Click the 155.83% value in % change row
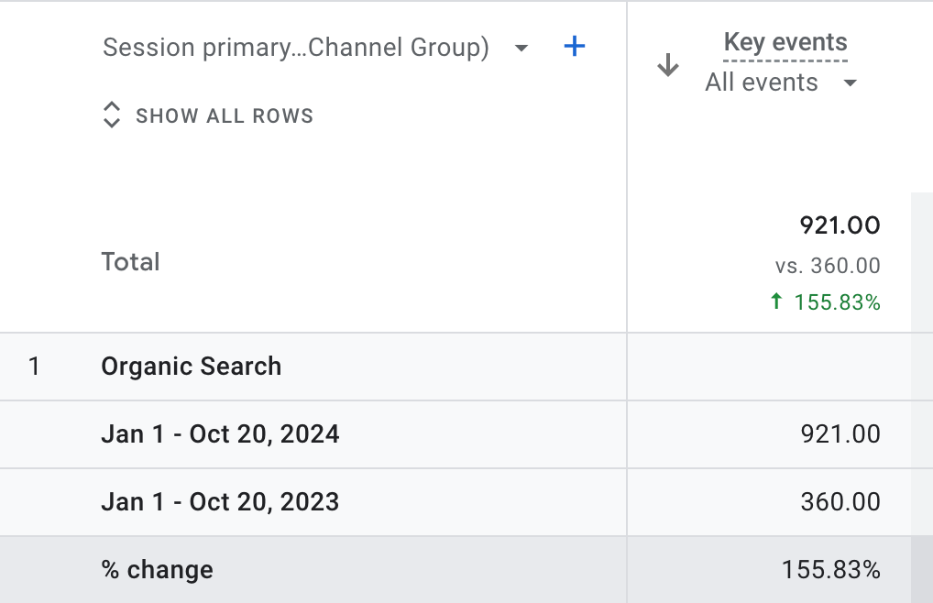Viewport: 933px width, 603px height. pos(830,570)
